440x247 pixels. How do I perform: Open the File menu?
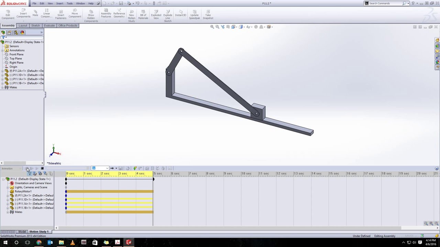pyautogui.click(x=34, y=3)
